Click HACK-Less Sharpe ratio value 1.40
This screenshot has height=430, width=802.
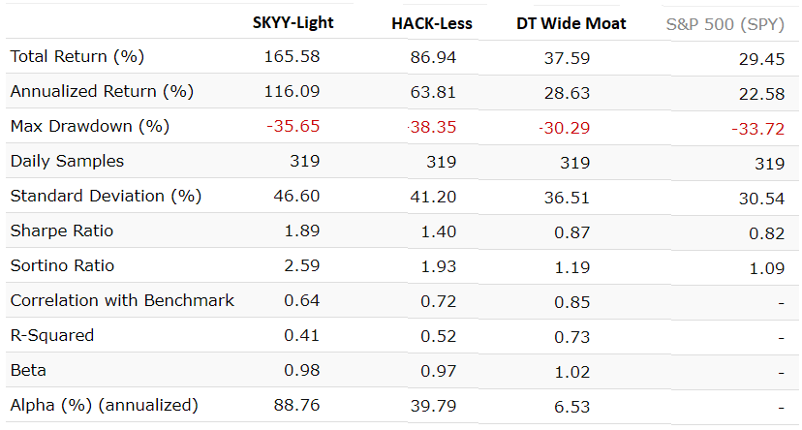point(434,230)
